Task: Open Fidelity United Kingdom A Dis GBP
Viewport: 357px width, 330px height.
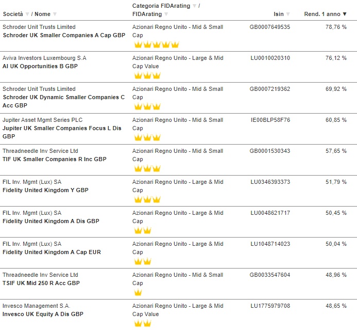Action: point(51,221)
